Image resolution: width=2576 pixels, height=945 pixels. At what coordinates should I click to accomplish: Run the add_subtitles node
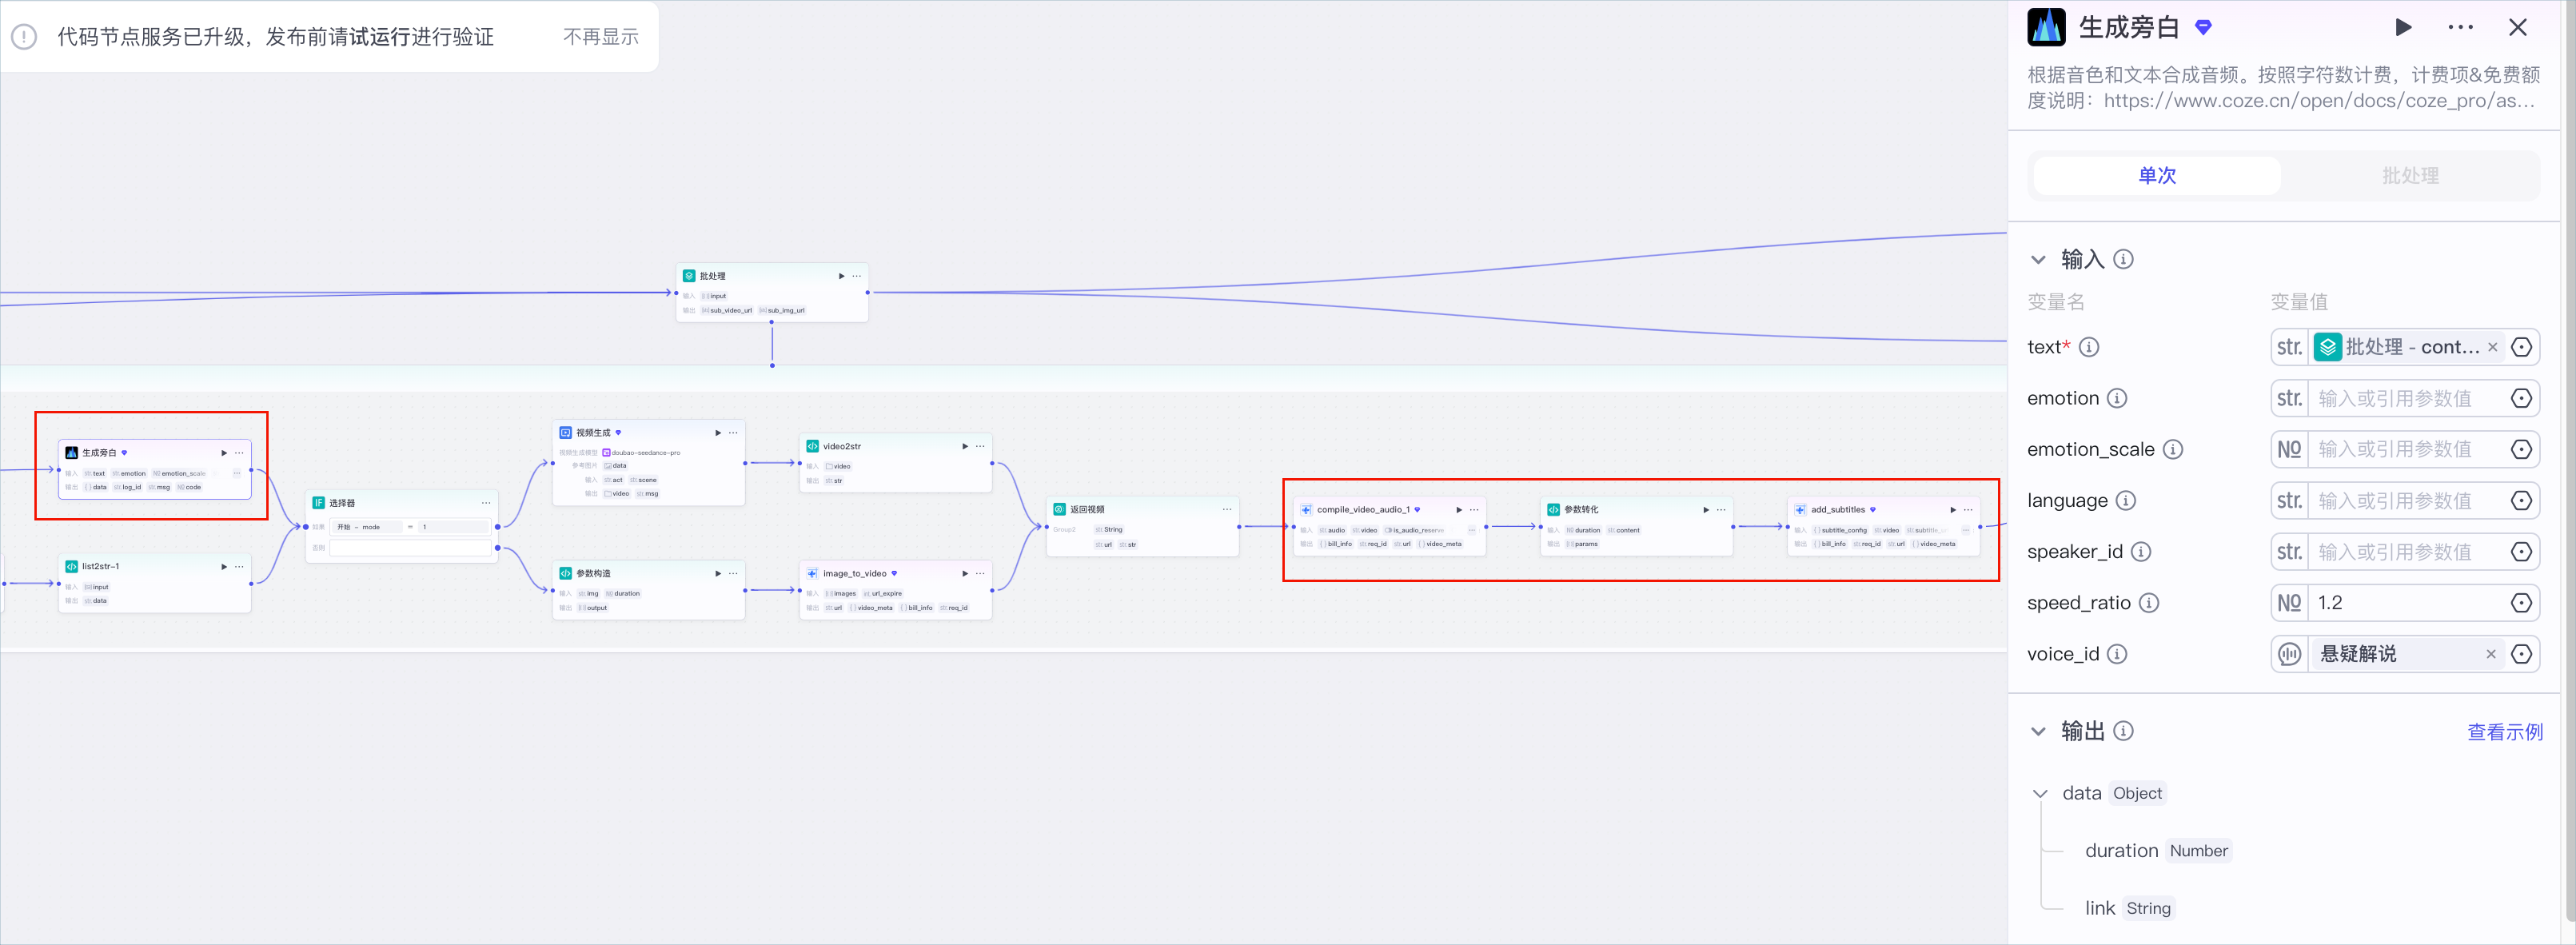point(1953,510)
